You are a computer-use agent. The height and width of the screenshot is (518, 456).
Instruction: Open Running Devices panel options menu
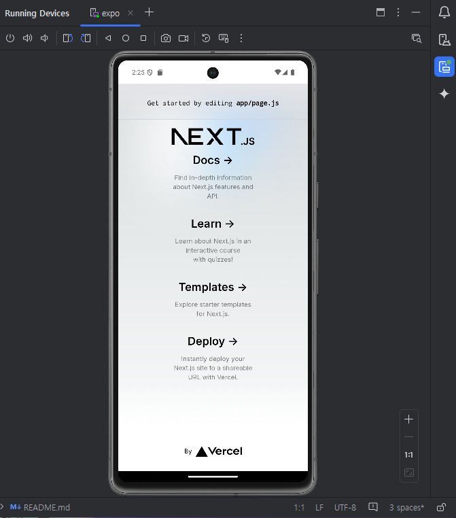coord(398,12)
